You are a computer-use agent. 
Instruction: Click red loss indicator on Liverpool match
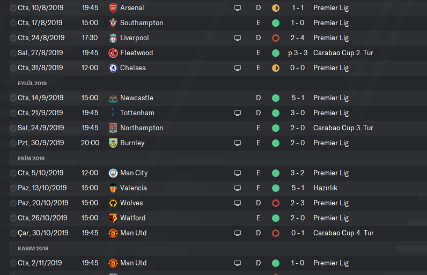point(276,38)
